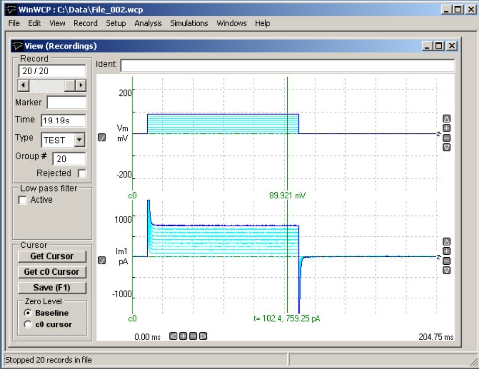Screen dimensions: 479x369
Task: Toggle the Vm channel display button
Action: click(102, 138)
